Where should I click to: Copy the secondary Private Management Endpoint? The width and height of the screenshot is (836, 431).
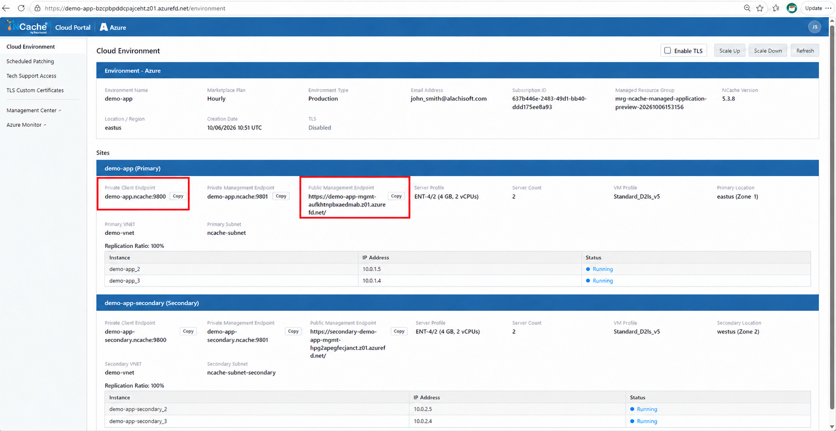click(x=293, y=332)
